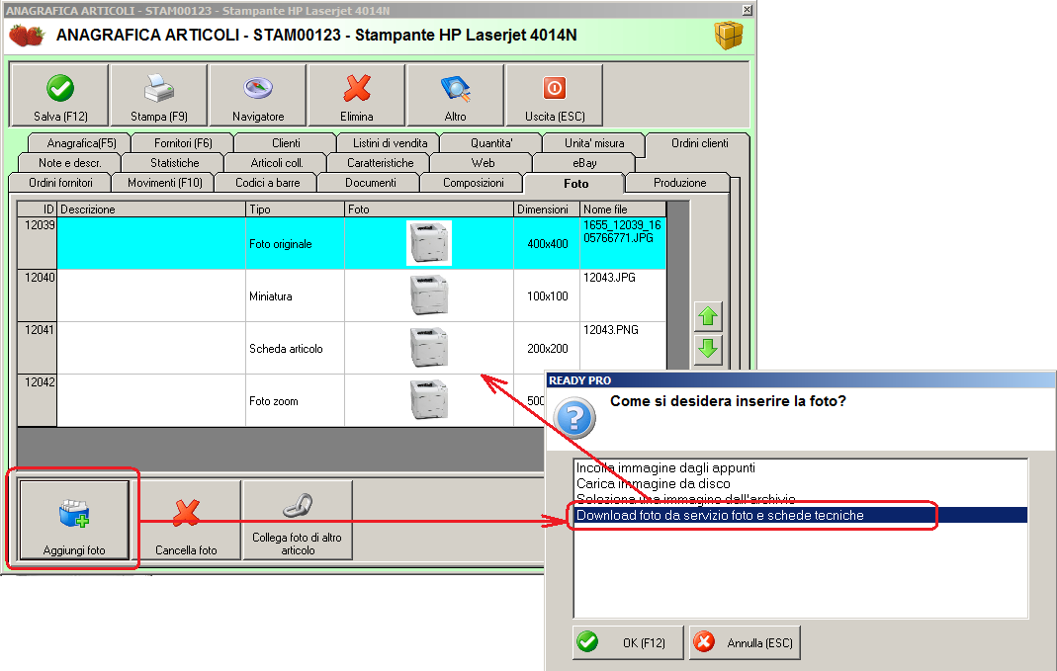Confirm with OK (F12) in Ready Pro dialog
Screen dimensions: 1057x671
628,642
